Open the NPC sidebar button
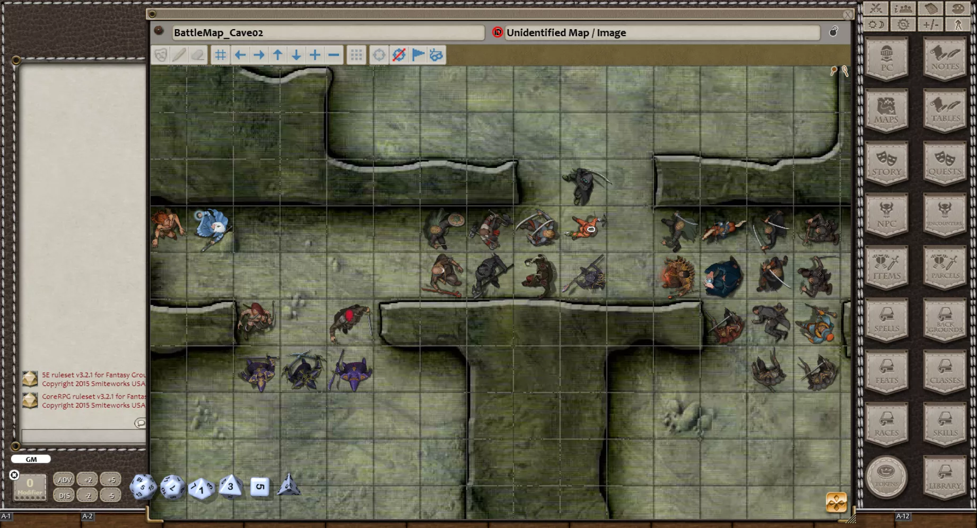 tap(886, 215)
